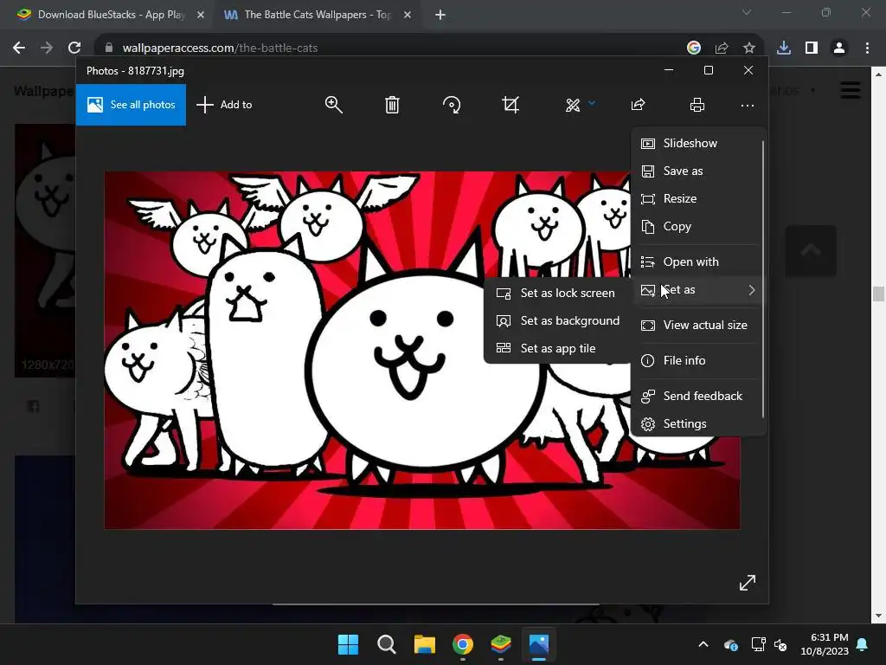The image size is (886, 665).
Task: Share the photo via the share icon
Action: pos(638,105)
